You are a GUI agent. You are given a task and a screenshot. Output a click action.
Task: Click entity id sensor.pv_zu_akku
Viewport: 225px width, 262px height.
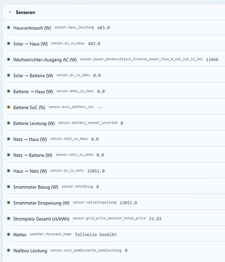point(73,75)
